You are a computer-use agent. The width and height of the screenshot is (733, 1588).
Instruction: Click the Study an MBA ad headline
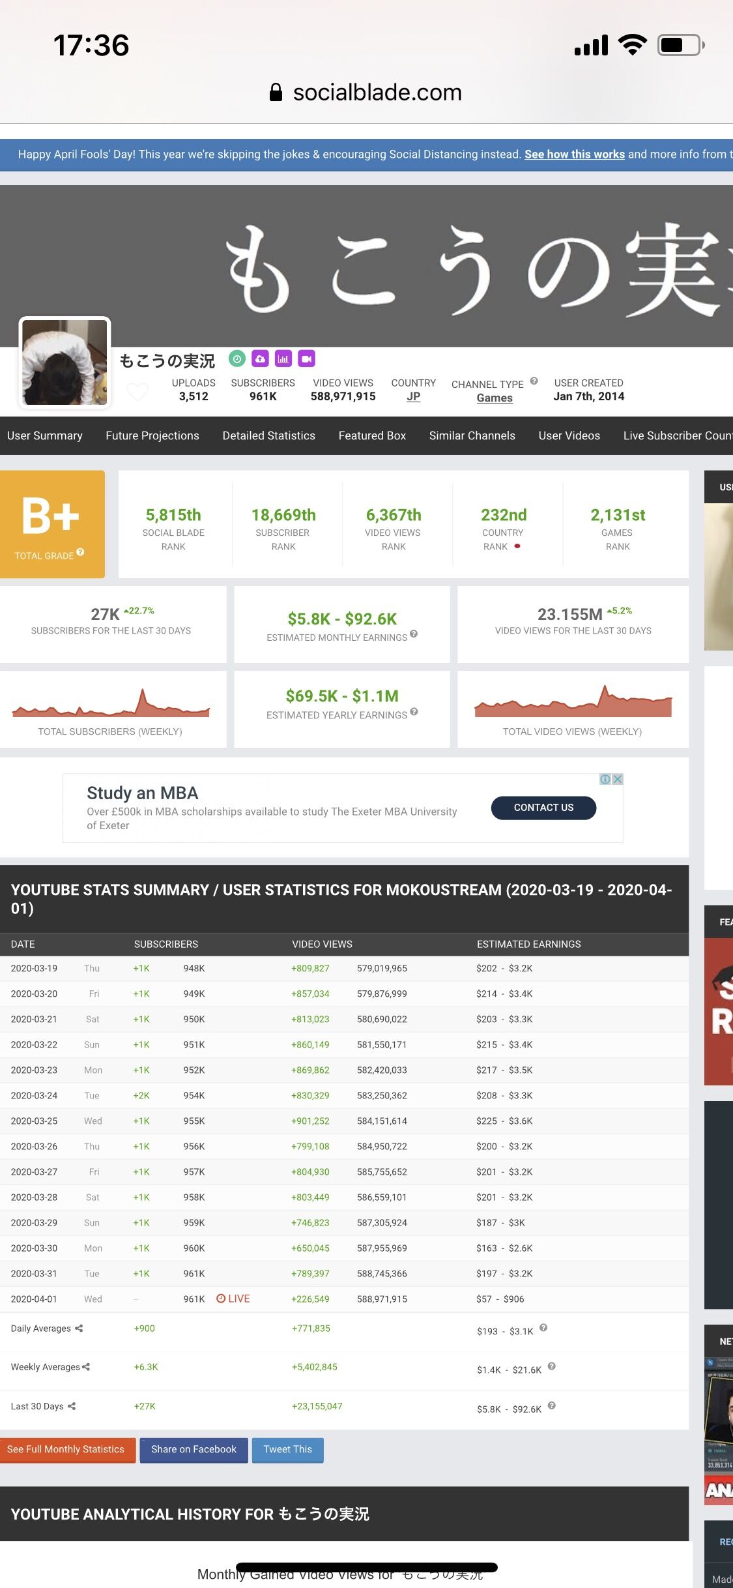click(143, 793)
